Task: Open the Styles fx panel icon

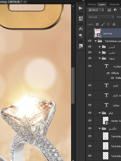Action: 81,46
